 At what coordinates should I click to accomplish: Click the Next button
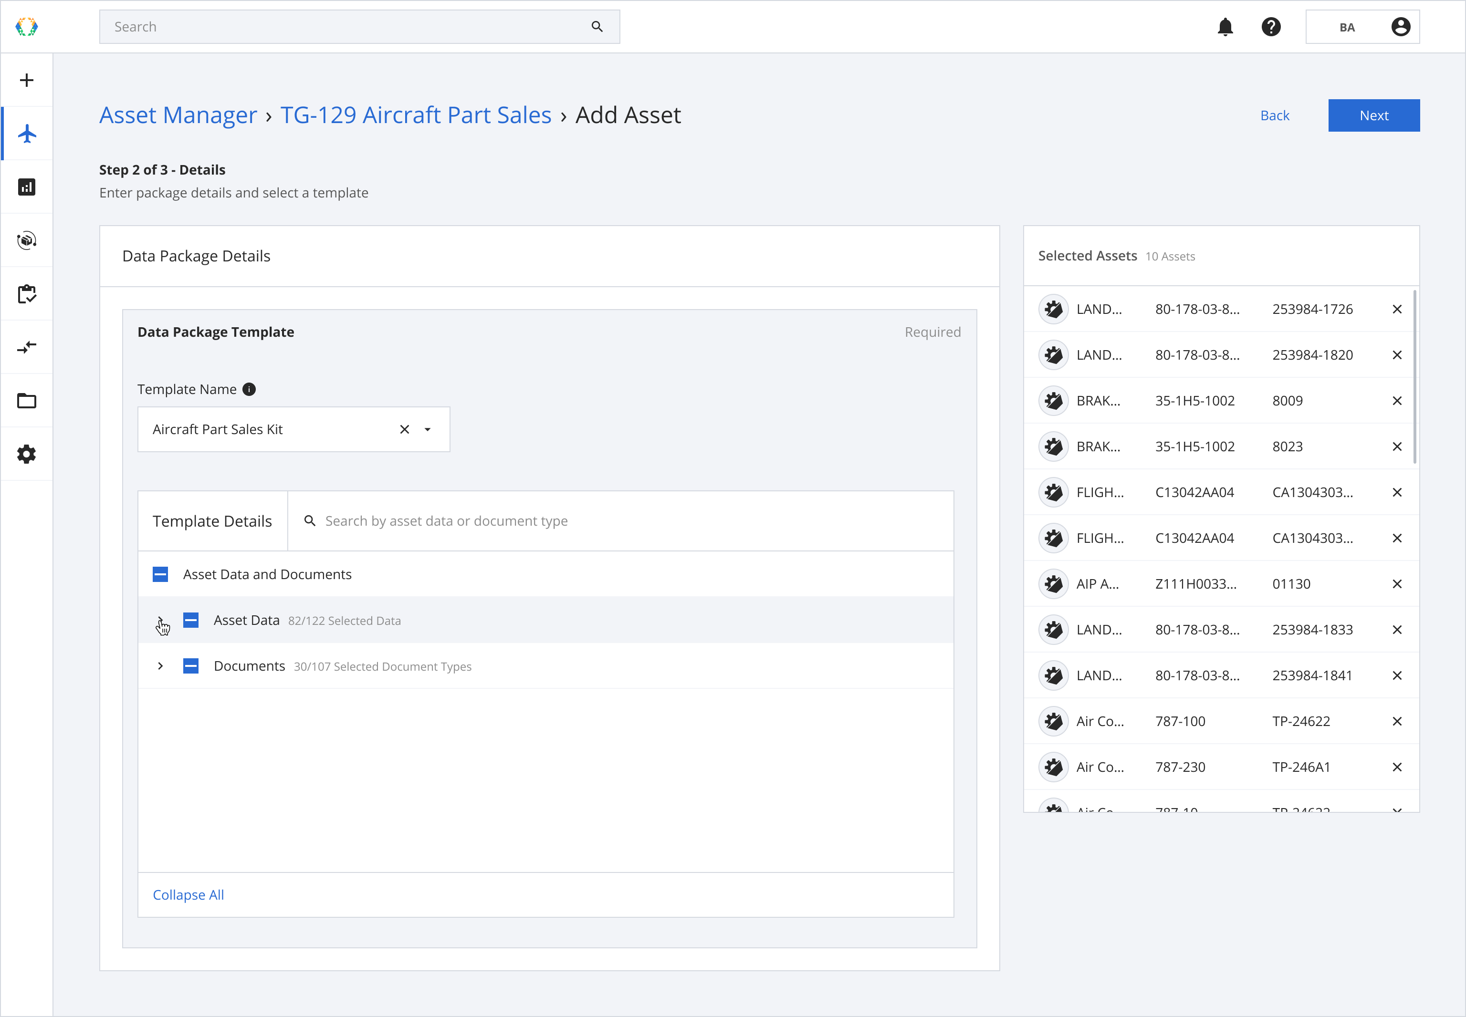tap(1373, 115)
